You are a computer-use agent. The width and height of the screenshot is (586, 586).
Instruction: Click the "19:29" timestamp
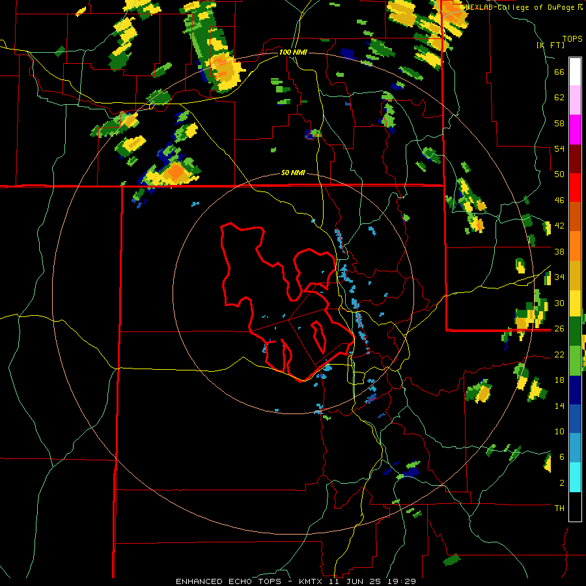point(401,581)
